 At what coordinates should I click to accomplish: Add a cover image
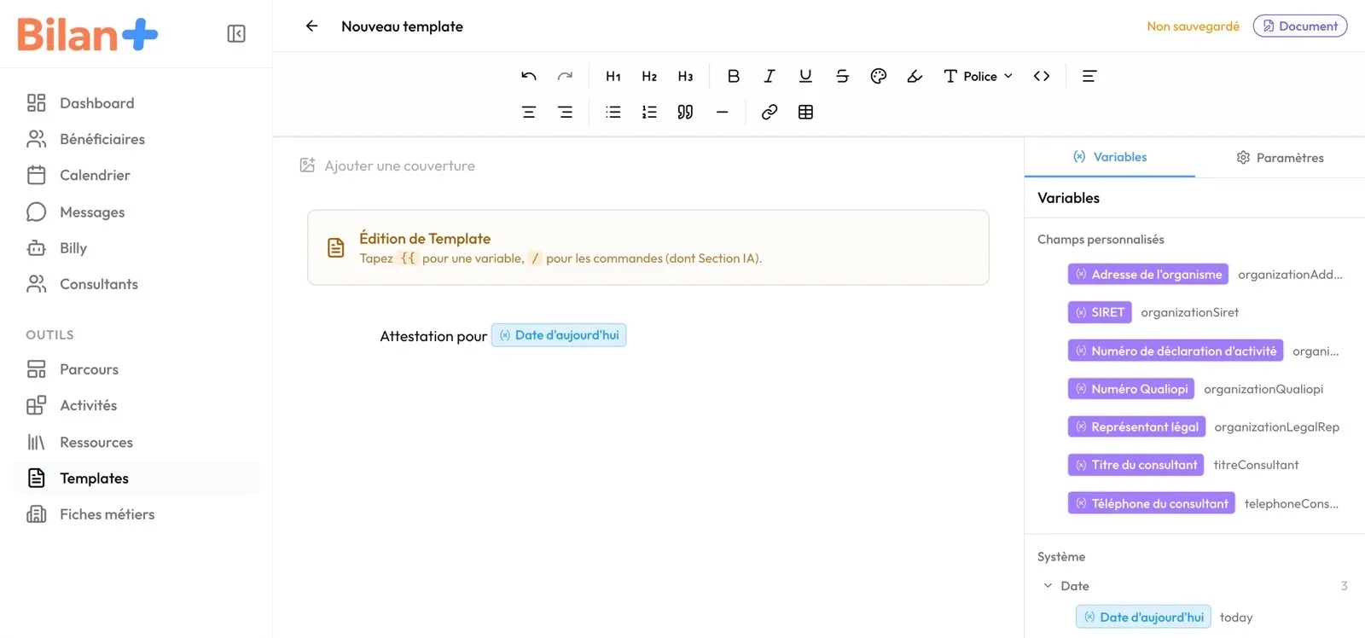pyautogui.click(x=388, y=165)
